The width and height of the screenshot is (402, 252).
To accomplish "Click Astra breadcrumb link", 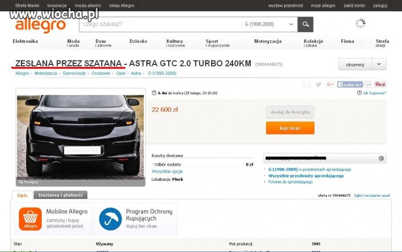I will coord(136,73).
